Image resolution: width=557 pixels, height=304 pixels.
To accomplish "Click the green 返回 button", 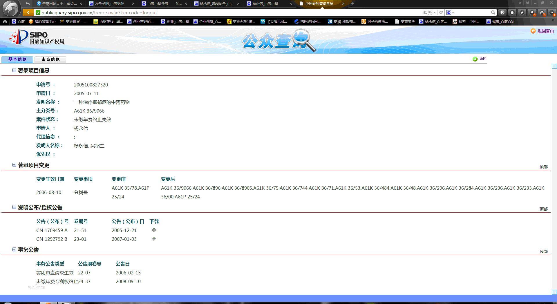I will [480, 59].
